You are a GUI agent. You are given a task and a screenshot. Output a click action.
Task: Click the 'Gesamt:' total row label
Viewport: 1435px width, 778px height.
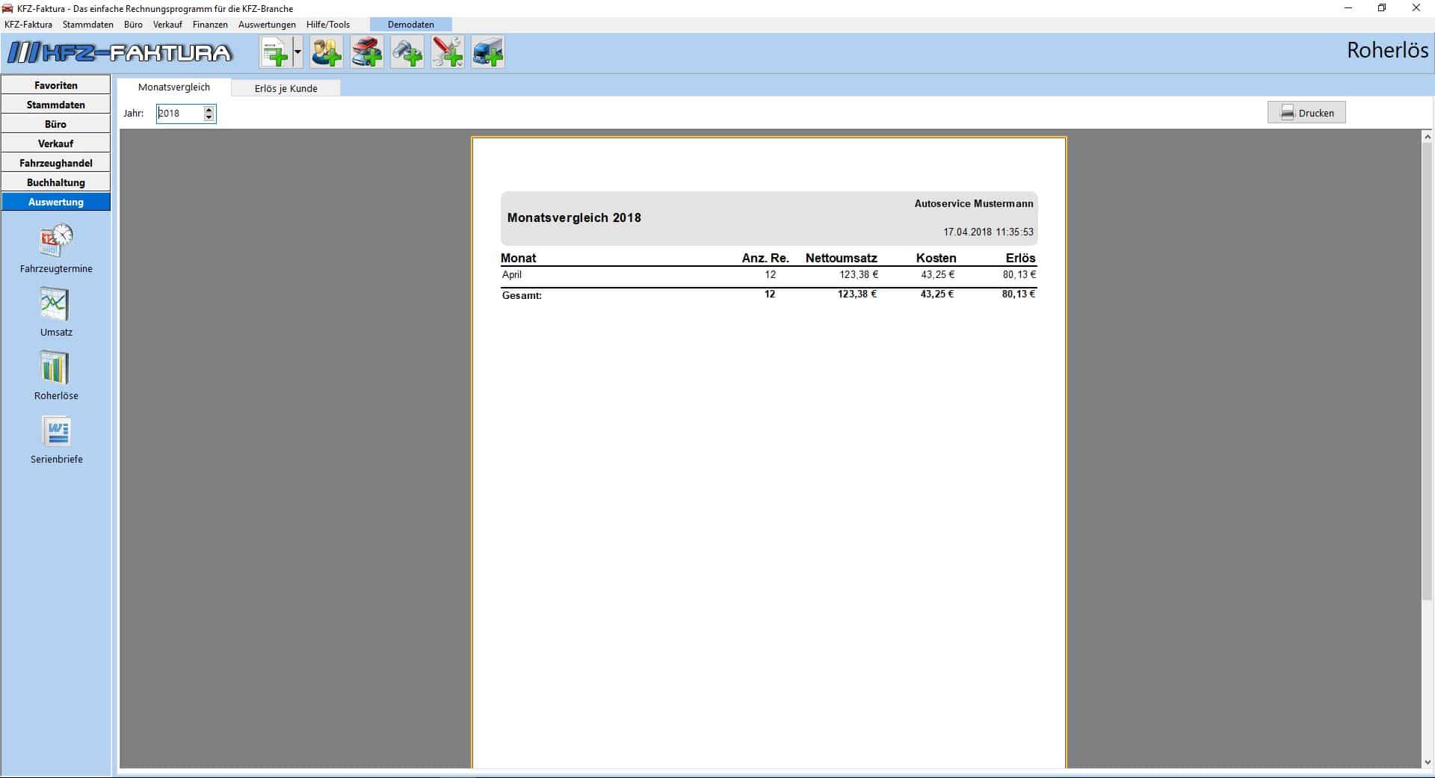[x=522, y=295]
